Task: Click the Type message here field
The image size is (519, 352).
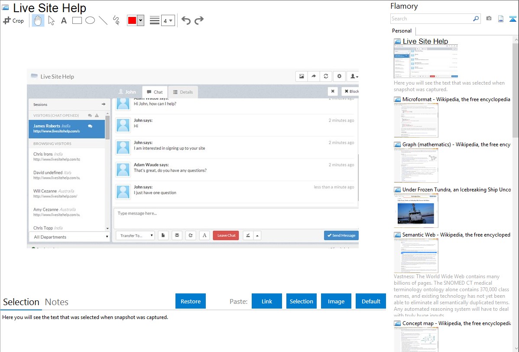Action: pos(236,218)
